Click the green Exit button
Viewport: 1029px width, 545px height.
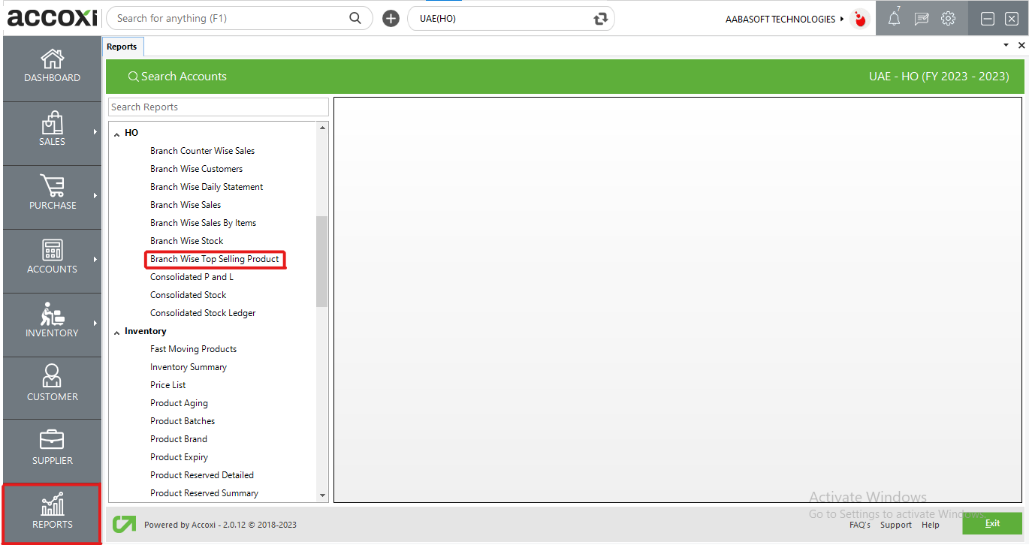pyautogui.click(x=991, y=523)
